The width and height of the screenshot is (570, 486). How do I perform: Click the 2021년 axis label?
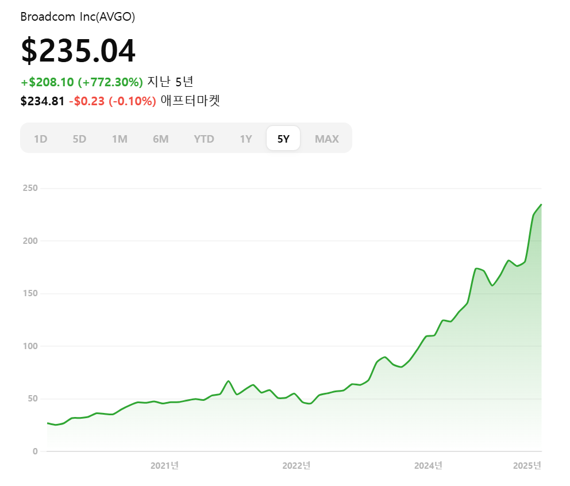coord(164,466)
